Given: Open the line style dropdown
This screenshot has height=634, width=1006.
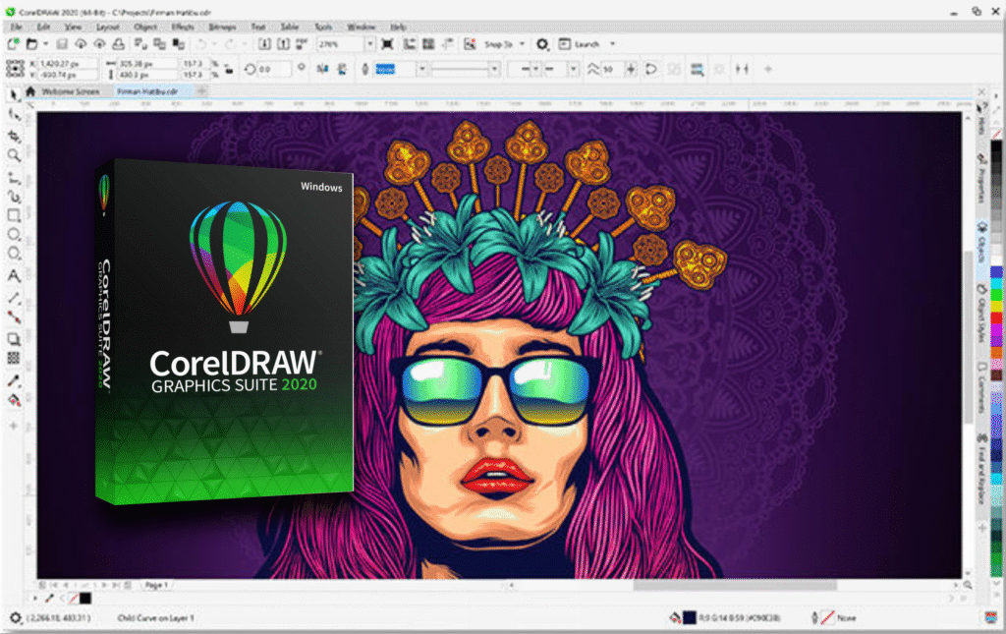Looking at the screenshot, I should [494, 69].
